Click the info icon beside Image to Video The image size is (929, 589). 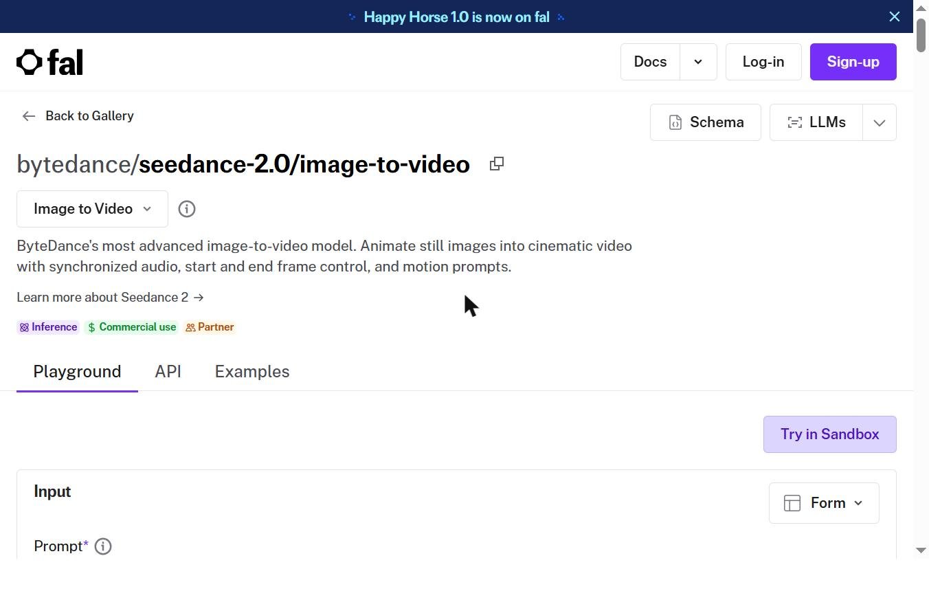[187, 209]
